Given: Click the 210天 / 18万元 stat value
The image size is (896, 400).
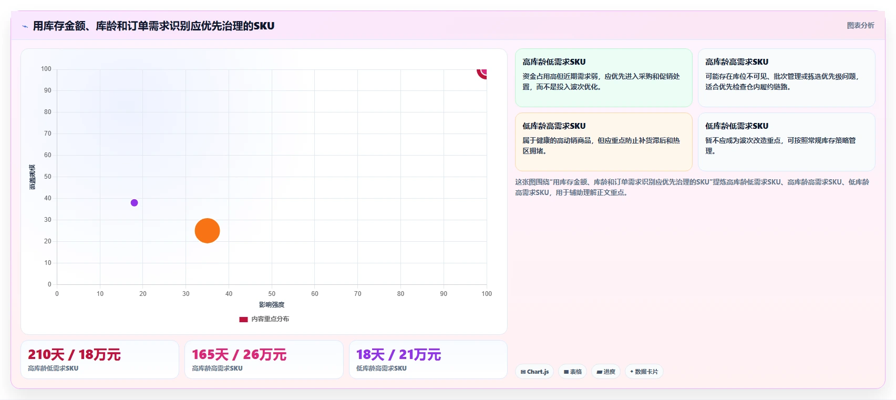Looking at the screenshot, I should click(x=74, y=355).
